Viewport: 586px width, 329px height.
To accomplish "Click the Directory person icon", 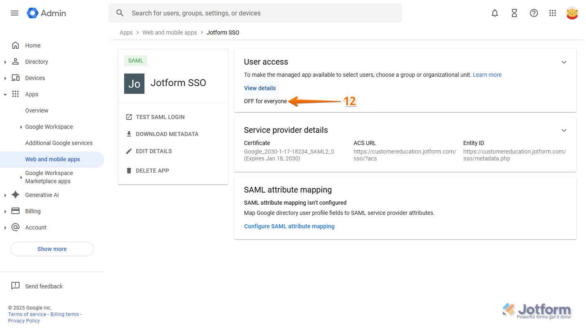I will point(15,61).
